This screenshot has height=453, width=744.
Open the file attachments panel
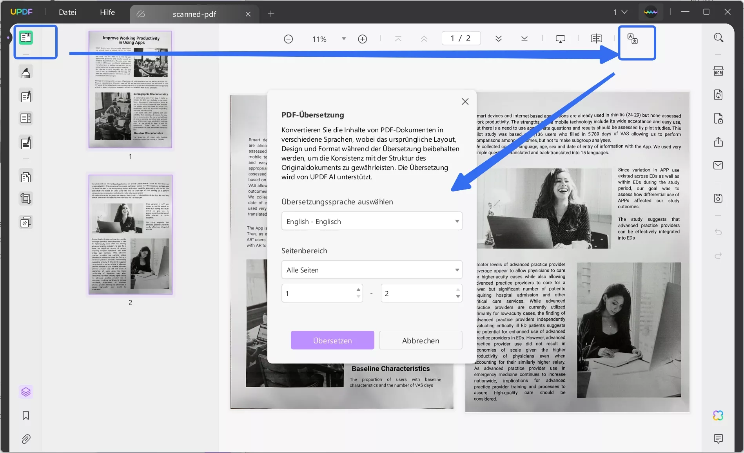click(25, 439)
